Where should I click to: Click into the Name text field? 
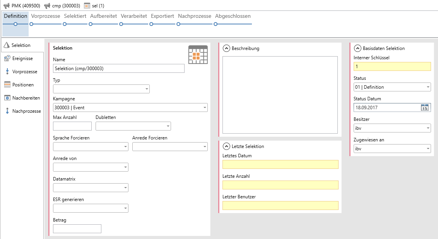coord(118,69)
